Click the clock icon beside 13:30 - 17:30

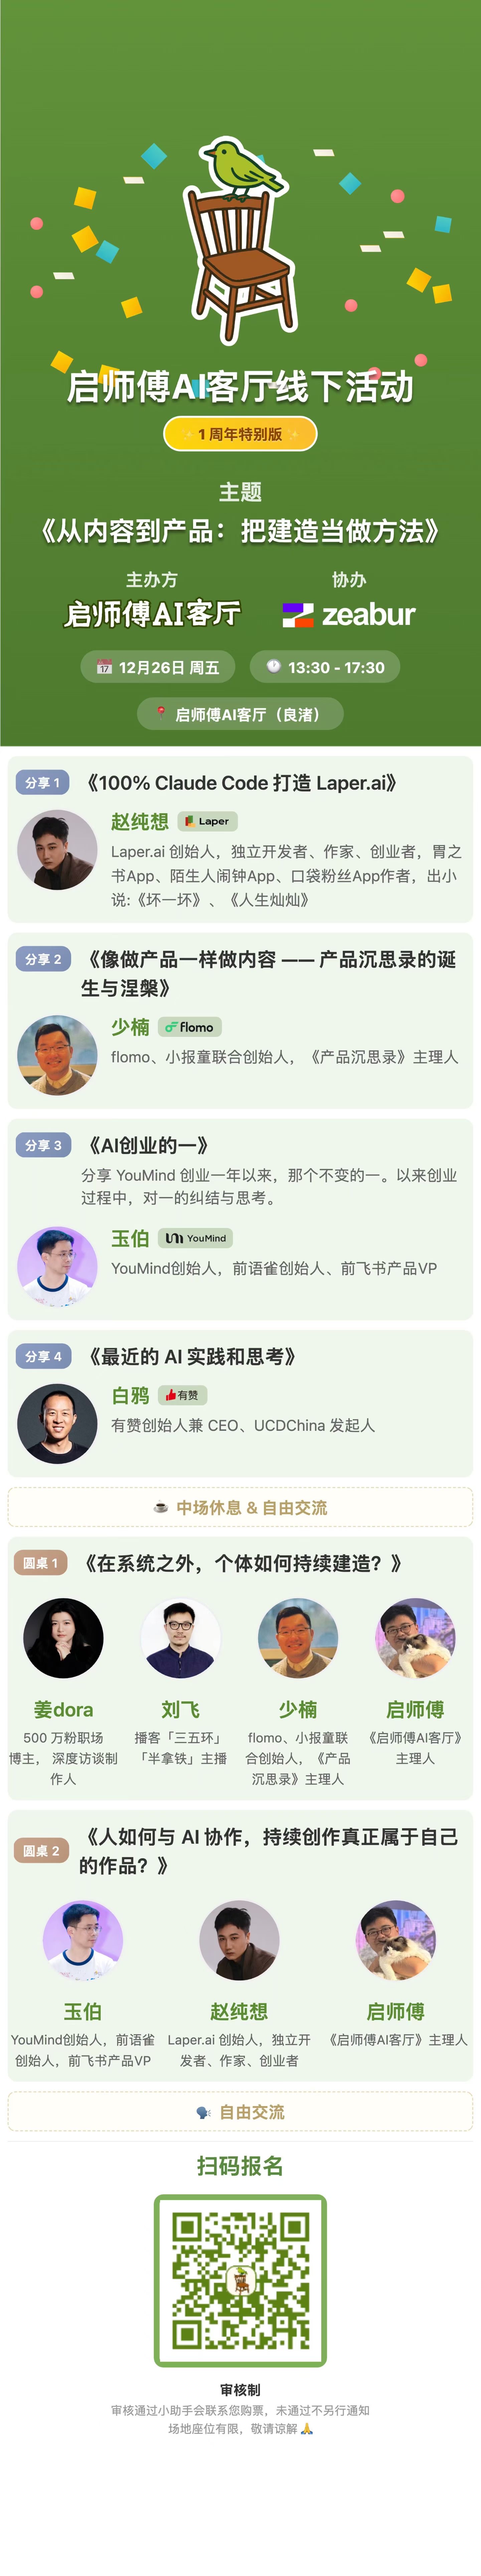pyautogui.click(x=273, y=666)
